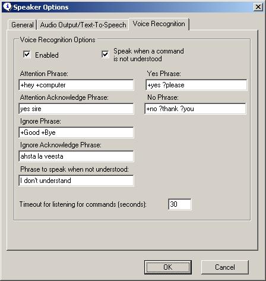The height and width of the screenshot is (281, 266).
Task: Discard changes with the Cancel button
Action: click(225, 267)
